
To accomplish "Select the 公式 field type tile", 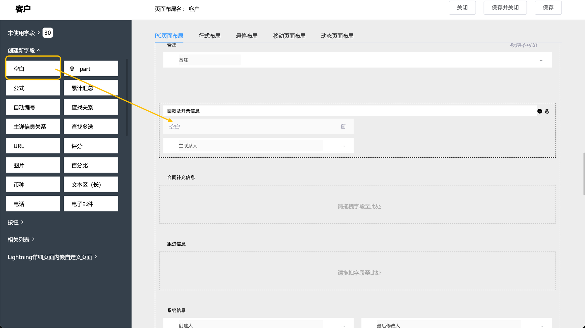I will click(x=33, y=88).
